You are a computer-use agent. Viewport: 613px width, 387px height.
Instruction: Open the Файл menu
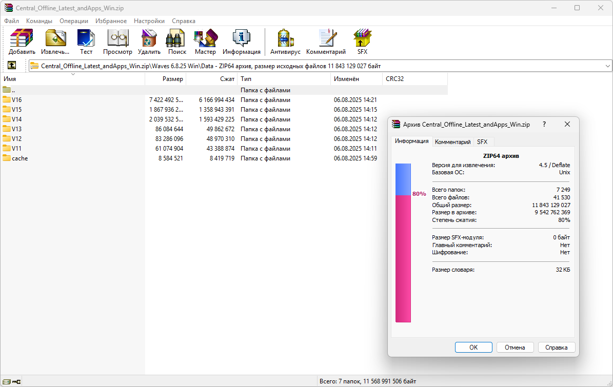(x=12, y=21)
